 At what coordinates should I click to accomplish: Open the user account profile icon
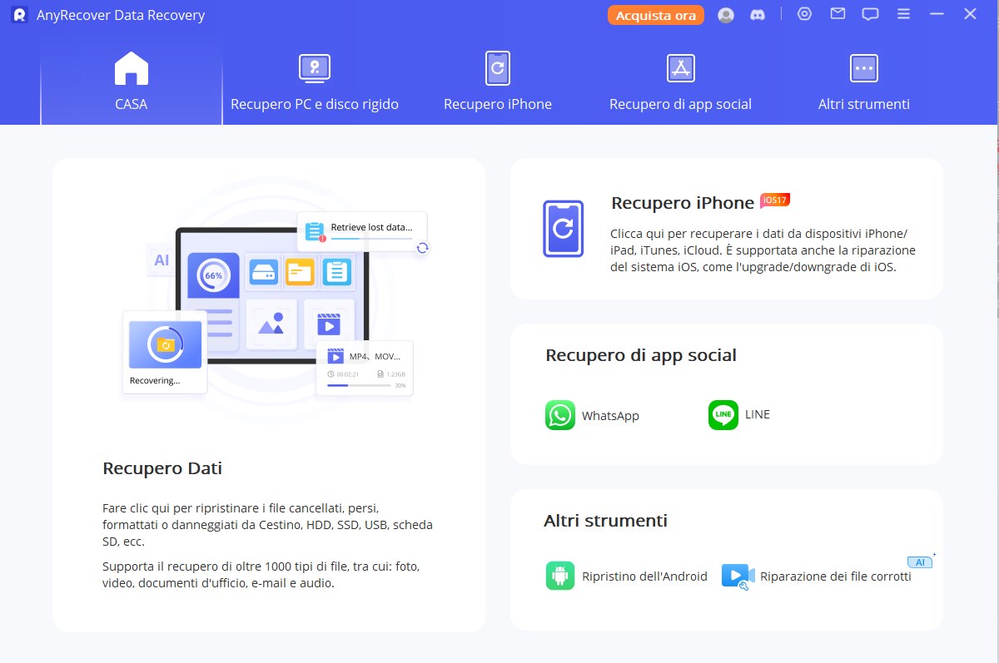click(726, 15)
